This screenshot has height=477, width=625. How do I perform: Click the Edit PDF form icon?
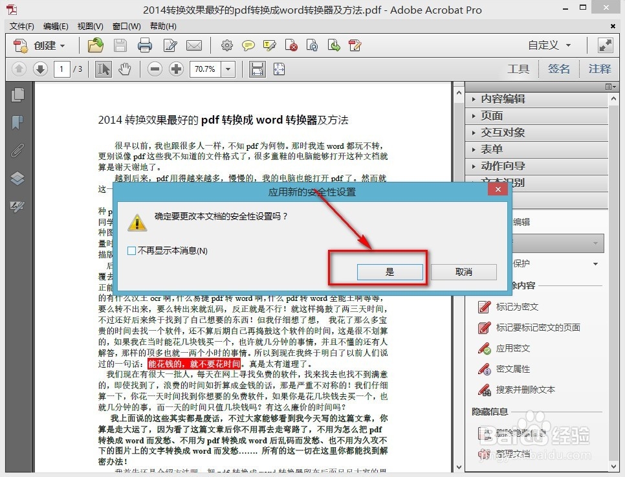[355, 45]
